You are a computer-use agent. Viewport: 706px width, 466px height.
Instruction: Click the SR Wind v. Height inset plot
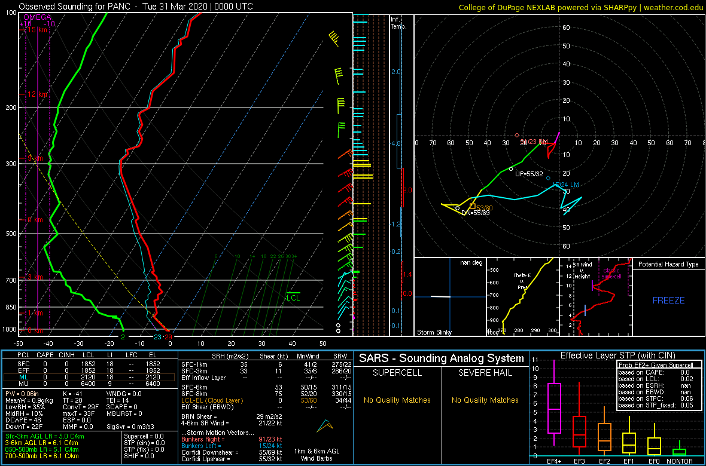pos(595,297)
